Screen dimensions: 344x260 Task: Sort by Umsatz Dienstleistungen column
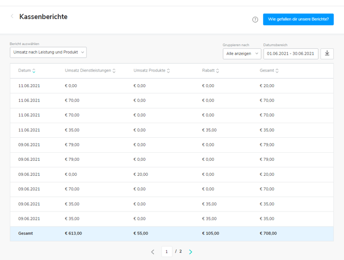click(x=114, y=71)
